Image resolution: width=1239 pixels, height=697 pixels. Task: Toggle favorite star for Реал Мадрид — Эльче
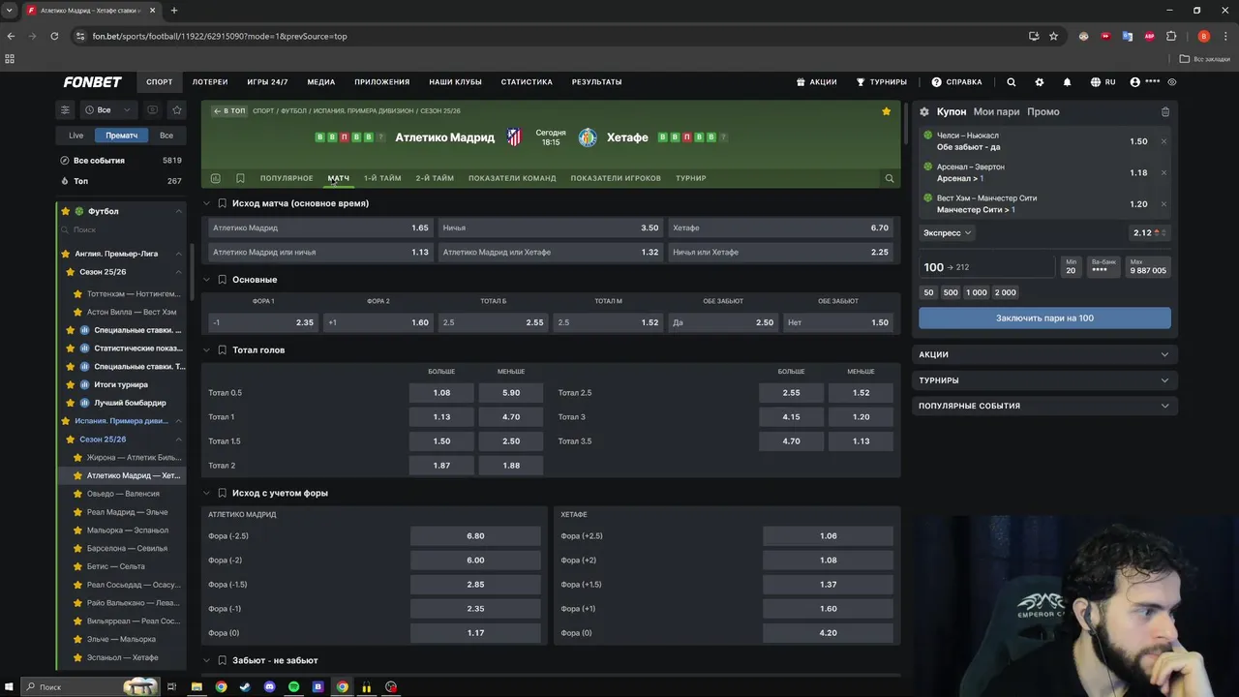click(77, 512)
